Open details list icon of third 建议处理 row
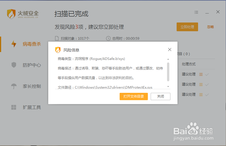Image resolution: width=226 pixels, height=146 pixels. tap(201, 95)
